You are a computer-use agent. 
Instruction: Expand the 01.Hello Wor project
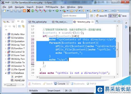[x=6, y=34]
